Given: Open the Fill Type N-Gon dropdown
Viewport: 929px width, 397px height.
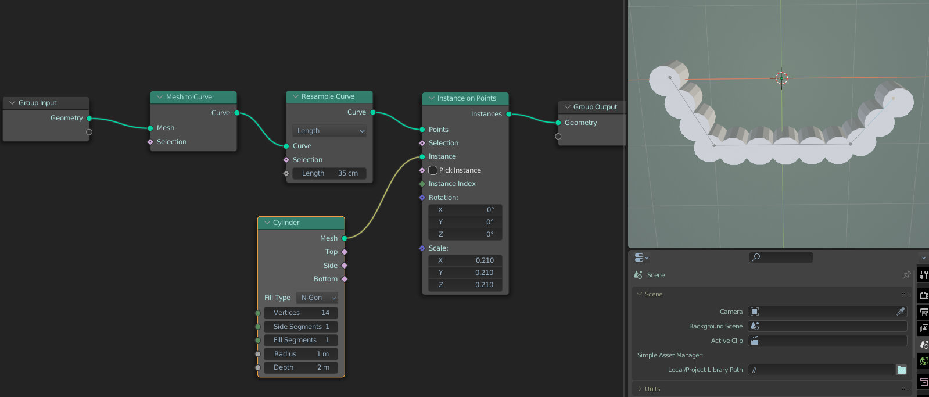Looking at the screenshot, I should click(317, 298).
